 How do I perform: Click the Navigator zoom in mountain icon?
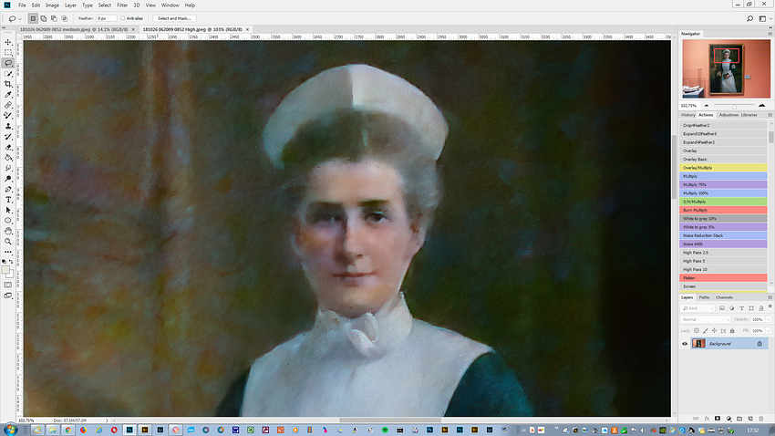[761, 105]
